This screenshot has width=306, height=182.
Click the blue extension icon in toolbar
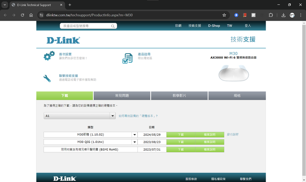point(236,15)
